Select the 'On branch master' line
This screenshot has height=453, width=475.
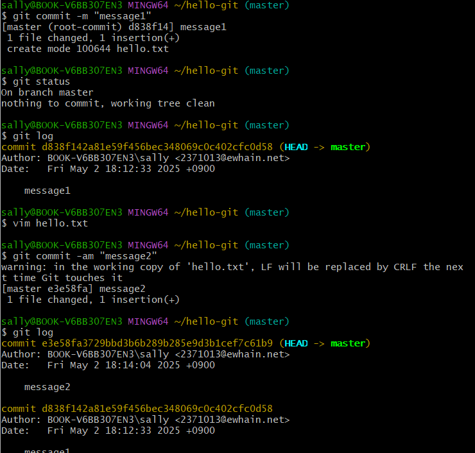tap(47, 92)
